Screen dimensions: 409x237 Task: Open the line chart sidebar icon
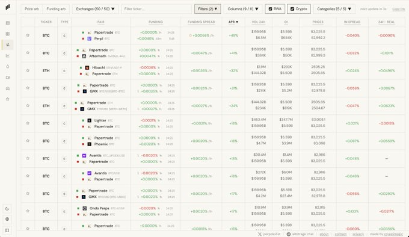[8, 55]
